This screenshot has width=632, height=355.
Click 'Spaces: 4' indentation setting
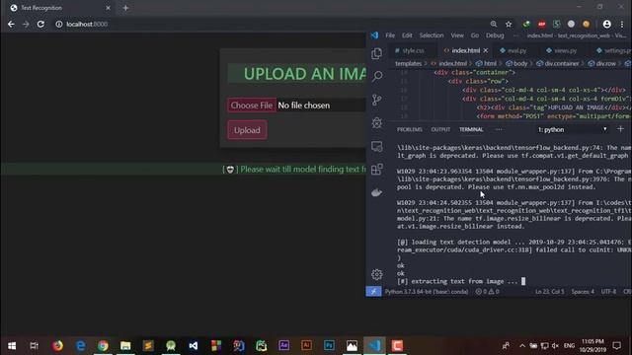583,292
